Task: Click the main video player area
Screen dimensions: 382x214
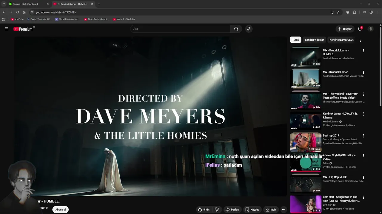Action: (151, 116)
